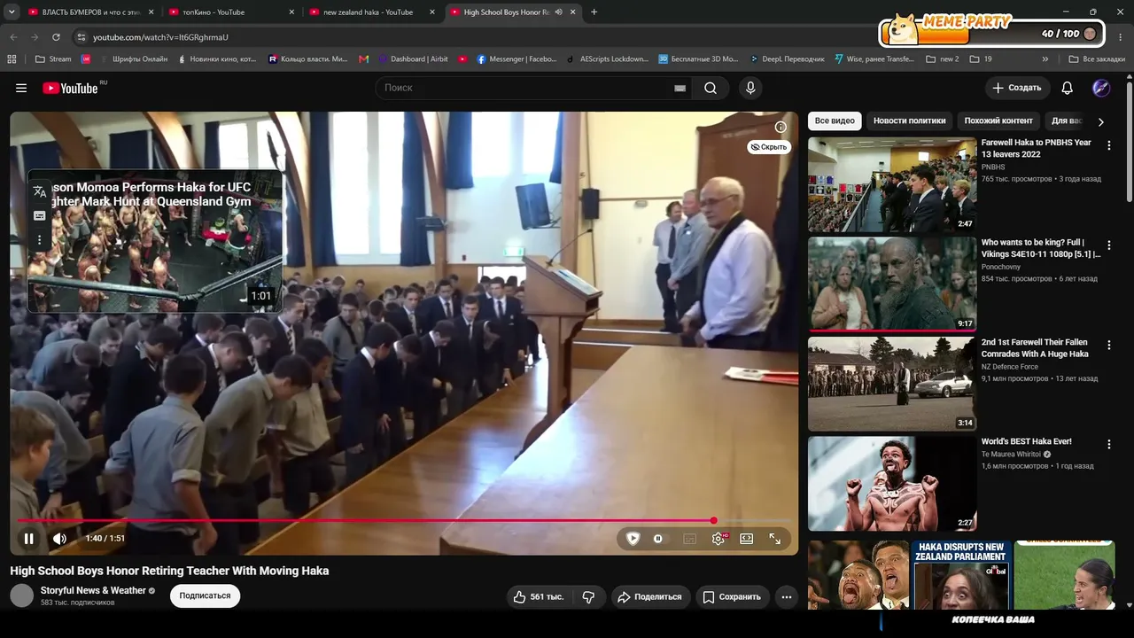1134x638 pixels.
Task: Select the Все видео filter chip
Action: click(x=835, y=121)
